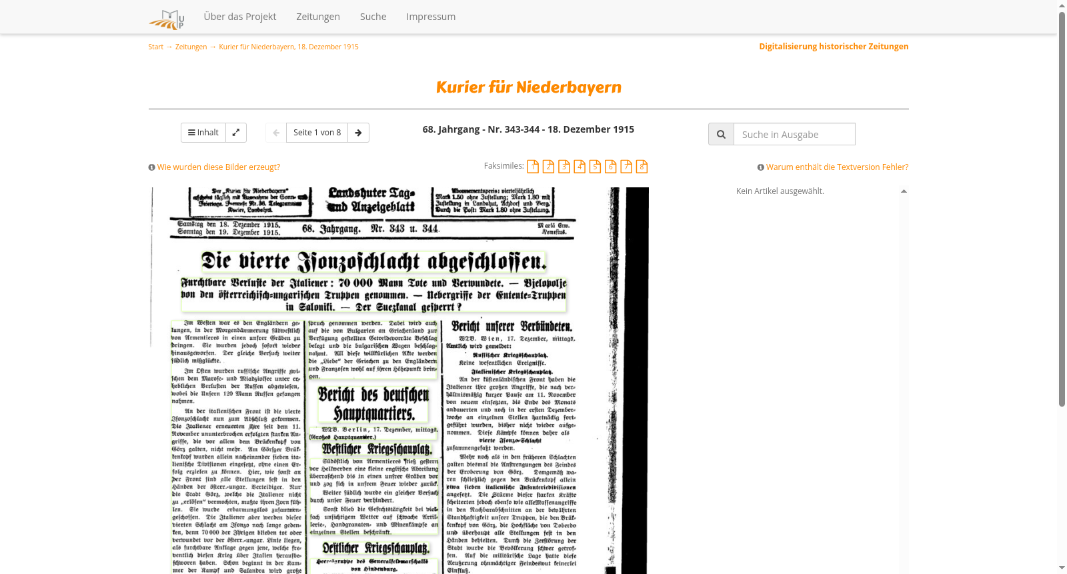Open facsimile page 5 icon
Viewport: 1067px width, 574px height.
[x=595, y=167]
